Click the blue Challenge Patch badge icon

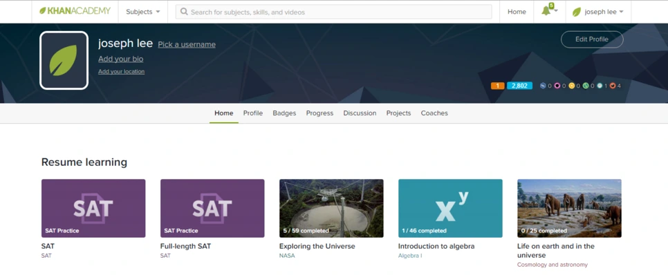click(x=543, y=86)
